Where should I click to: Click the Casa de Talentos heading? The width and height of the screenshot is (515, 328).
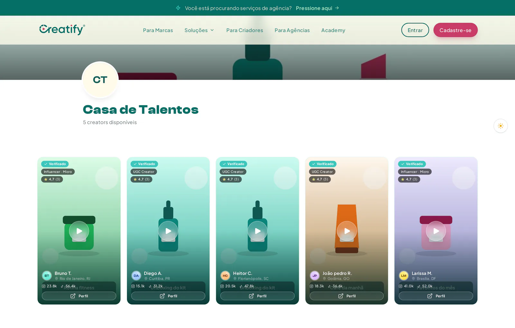[141, 110]
